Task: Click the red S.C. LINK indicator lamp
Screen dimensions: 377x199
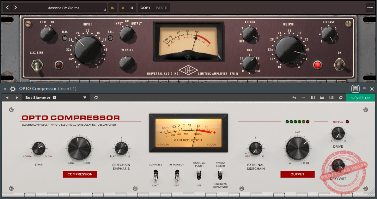Action: click(x=59, y=65)
